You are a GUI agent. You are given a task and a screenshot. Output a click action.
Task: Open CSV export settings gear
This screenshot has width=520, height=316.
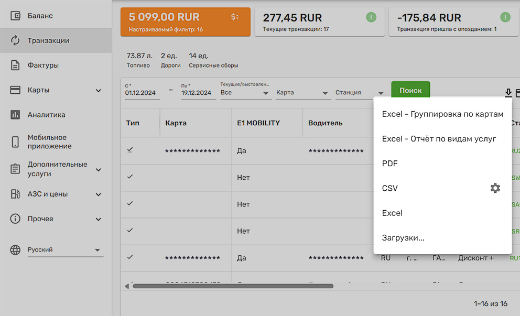pos(495,188)
